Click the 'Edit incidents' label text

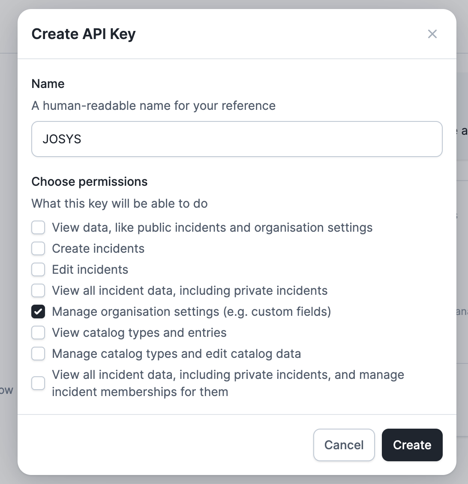coord(90,269)
